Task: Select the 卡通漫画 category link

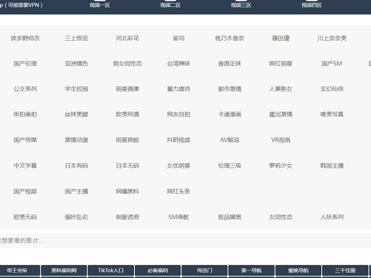Action: click(230, 114)
